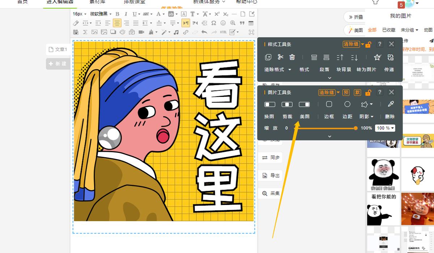The image size is (434, 253).
Task: Click the Undo arrow icon
Action: (x=204, y=31)
